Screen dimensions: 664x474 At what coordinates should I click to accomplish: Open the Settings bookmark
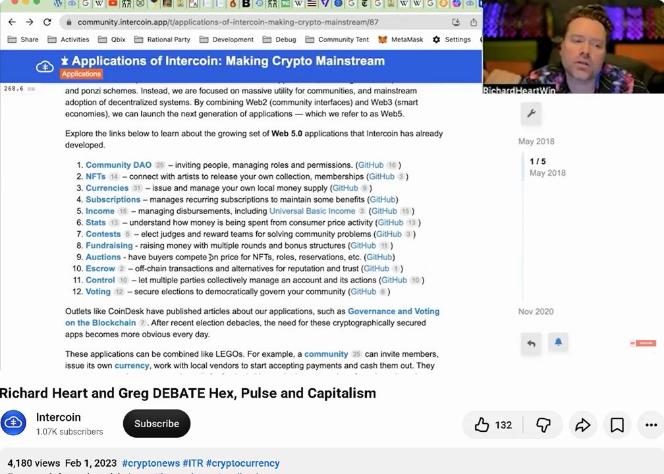[x=451, y=39]
